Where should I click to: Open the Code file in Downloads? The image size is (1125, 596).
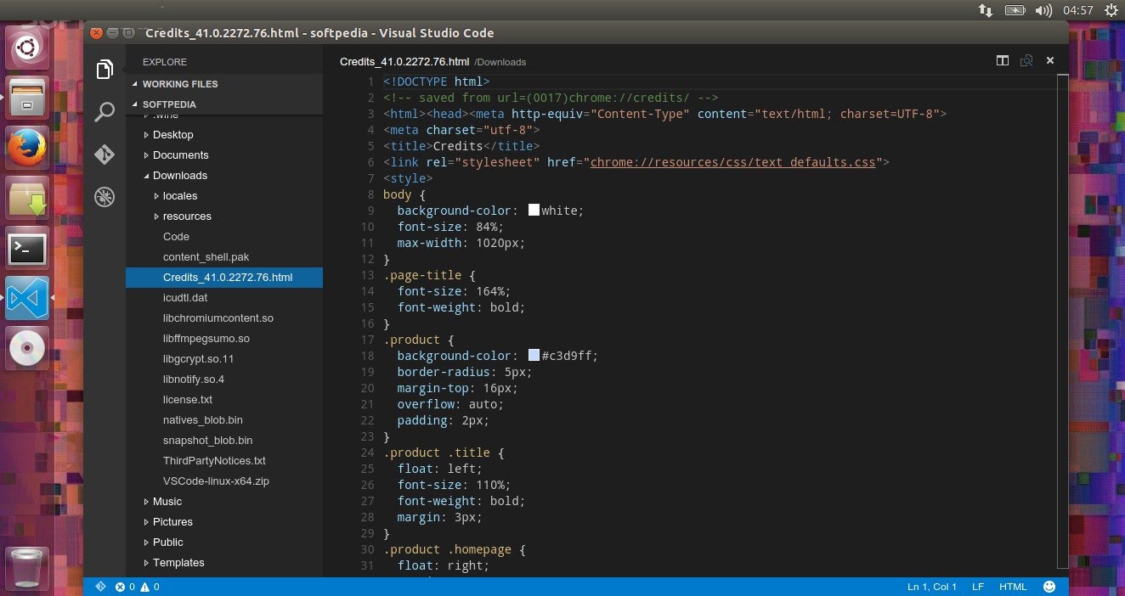tap(224, 237)
